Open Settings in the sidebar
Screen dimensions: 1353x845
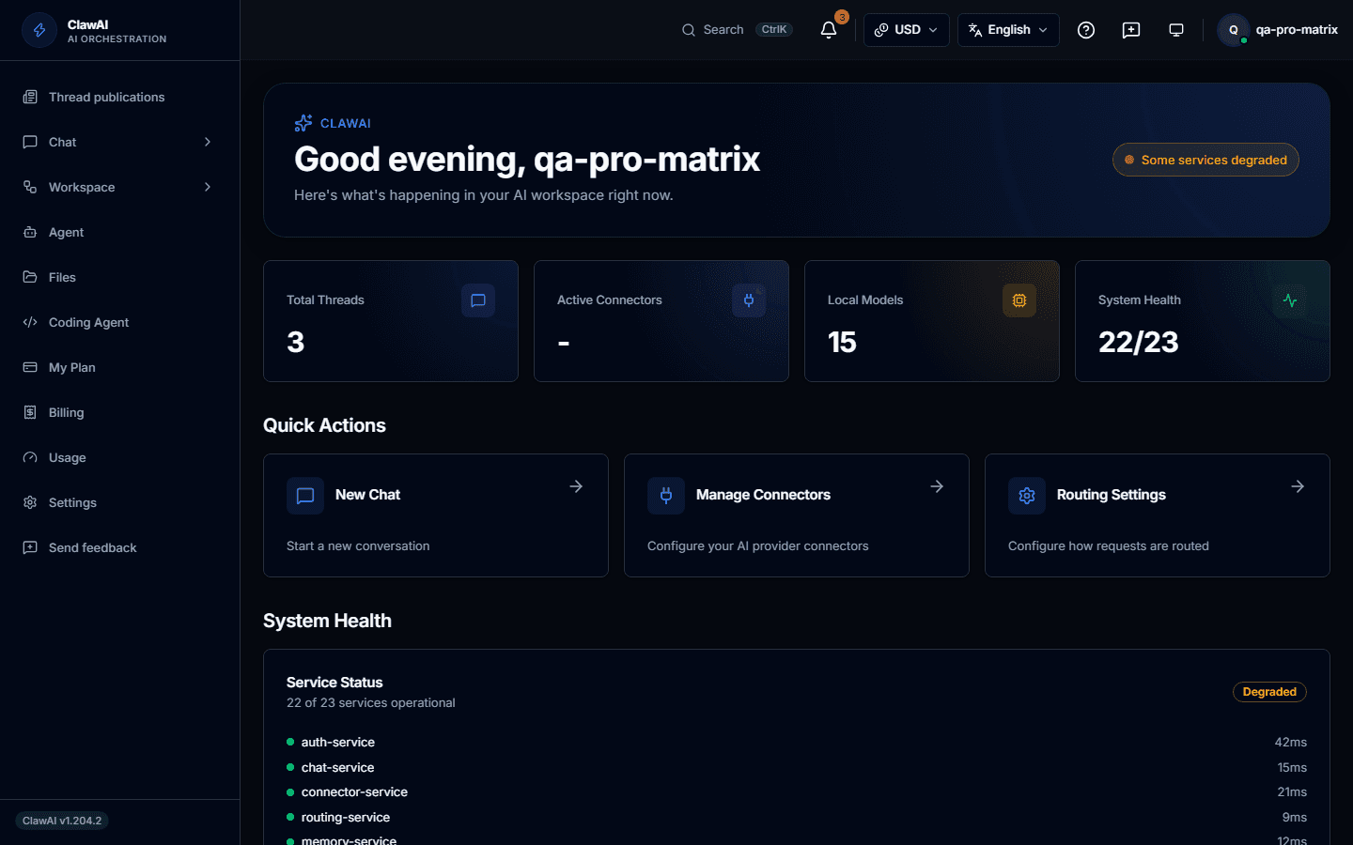(x=120, y=502)
